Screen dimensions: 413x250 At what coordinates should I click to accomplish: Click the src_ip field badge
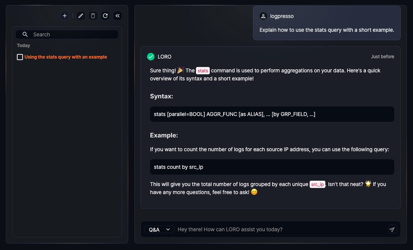point(317,184)
